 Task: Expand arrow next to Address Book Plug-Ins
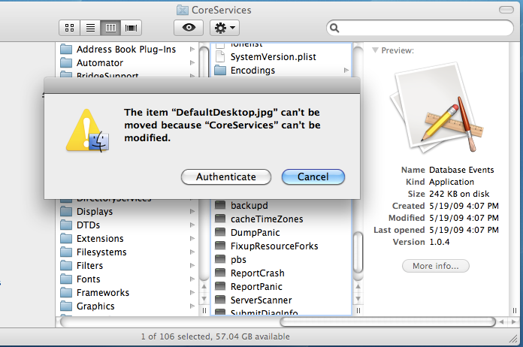(x=192, y=50)
